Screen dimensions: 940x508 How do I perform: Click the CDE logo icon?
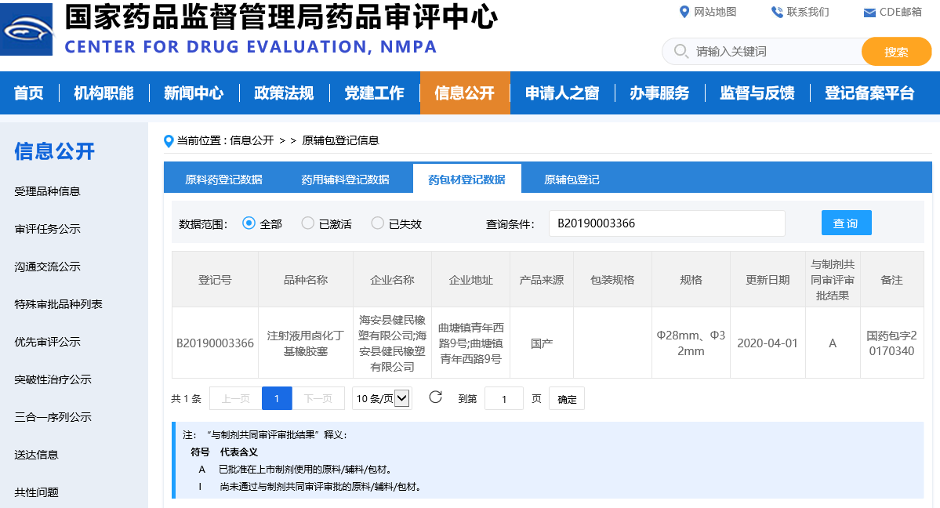point(27,29)
